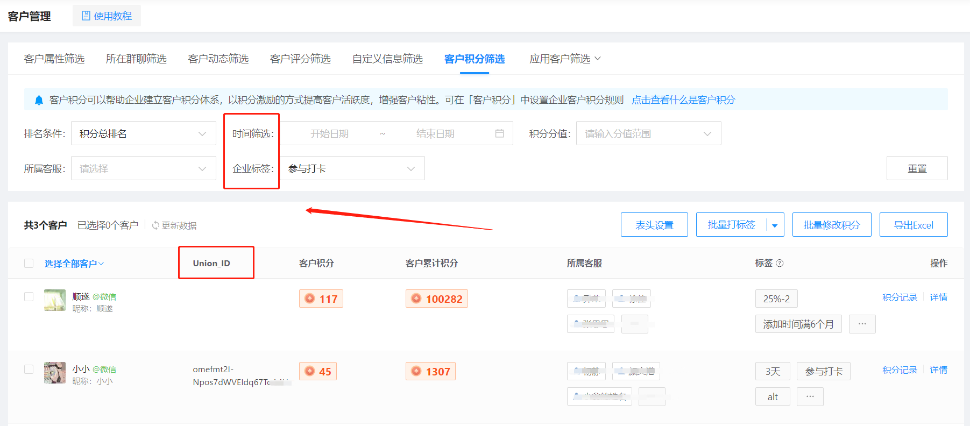Click the 批量修改积分 button
Viewport: 970px width, 426px height.
[x=832, y=225]
